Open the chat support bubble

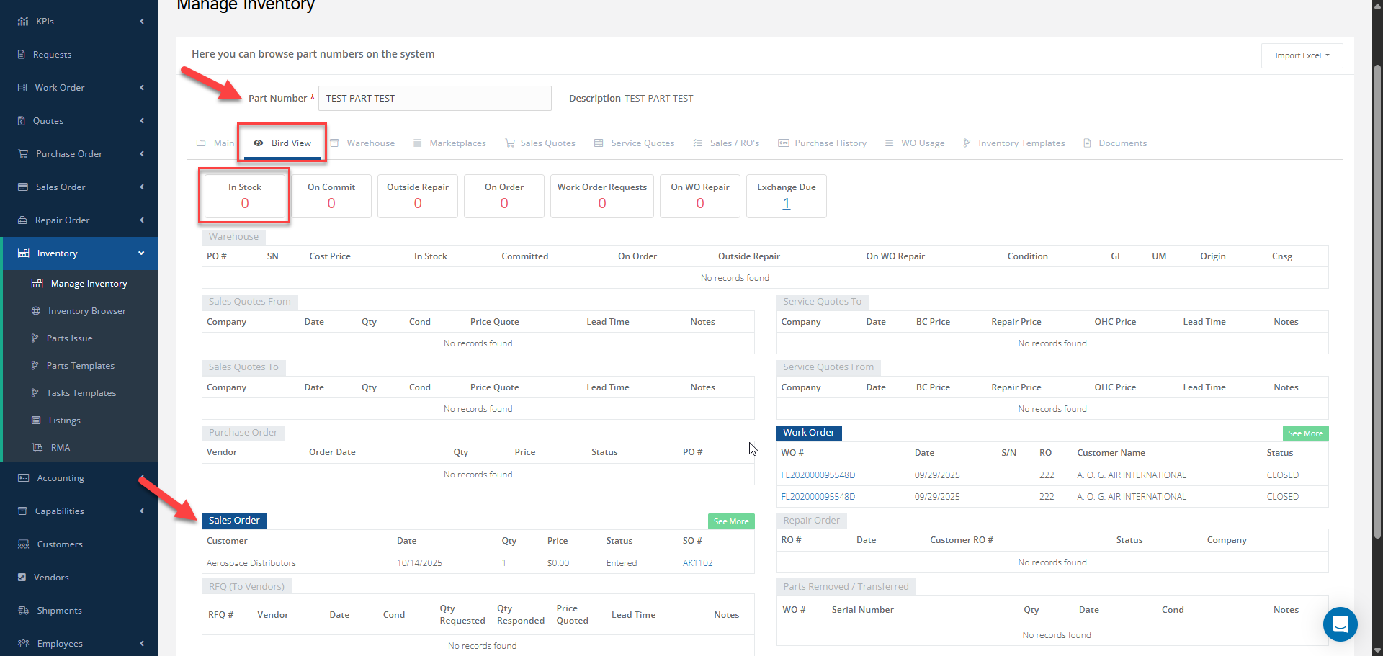click(x=1340, y=624)
